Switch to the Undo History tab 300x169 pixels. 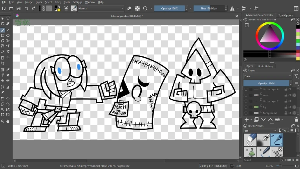[x=265, y=66]
